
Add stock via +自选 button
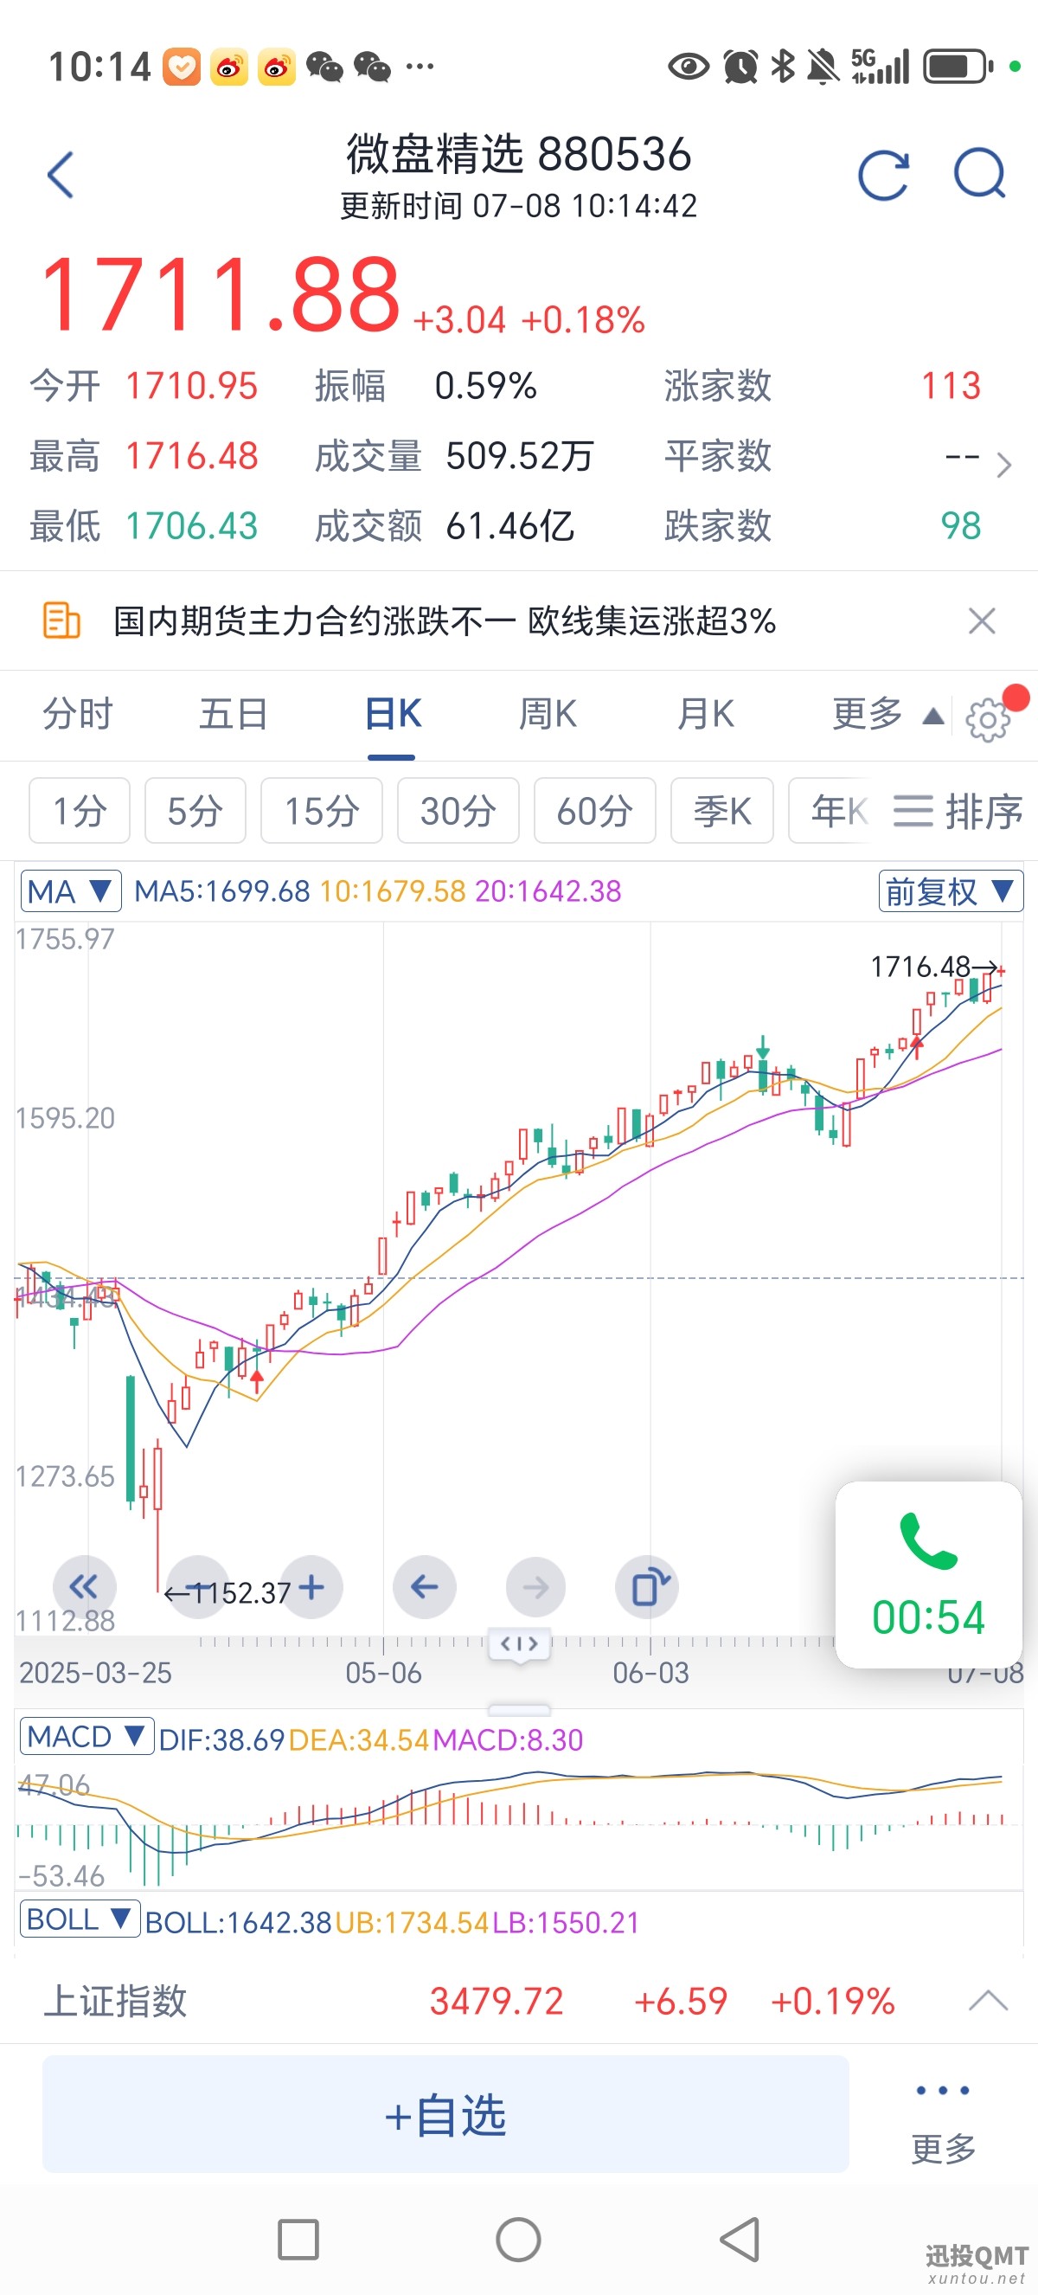click(x=445, y=2114)
